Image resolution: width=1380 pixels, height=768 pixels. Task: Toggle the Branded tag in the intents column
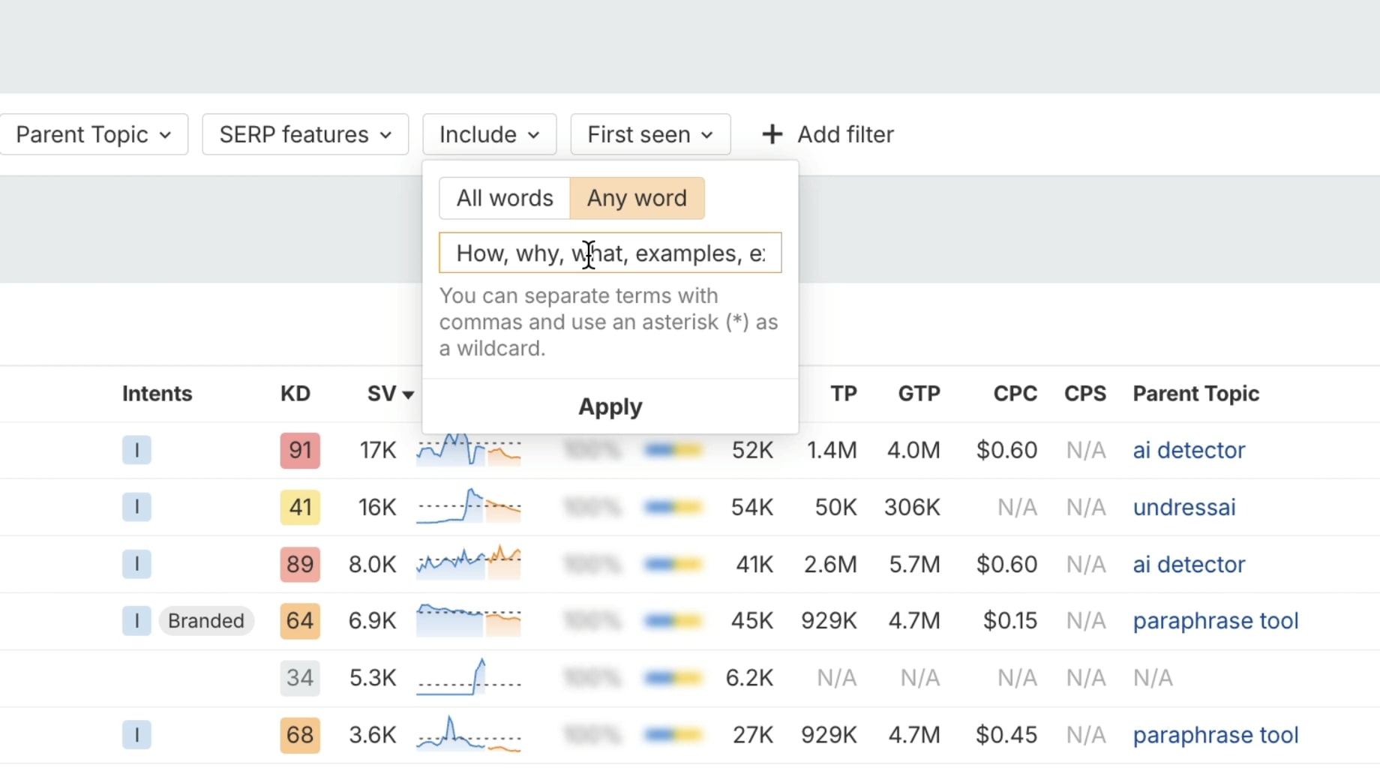(x=206, y=621)
